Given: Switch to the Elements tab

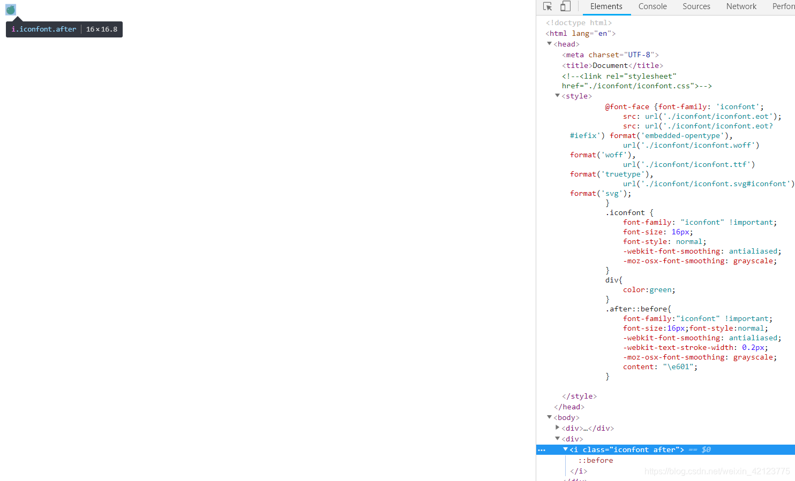Looking at the screenshot, I should click(x=606, y=6).
